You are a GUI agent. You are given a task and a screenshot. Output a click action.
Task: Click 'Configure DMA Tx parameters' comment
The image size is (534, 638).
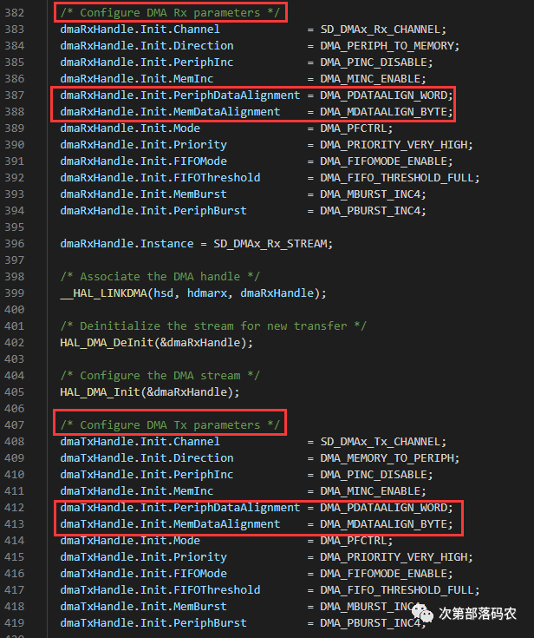[170, 424]
